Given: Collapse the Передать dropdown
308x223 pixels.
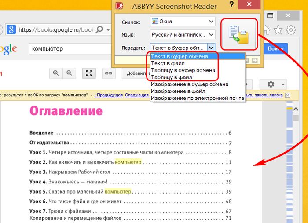Looking at the screenshot, I should pos(211,48).
